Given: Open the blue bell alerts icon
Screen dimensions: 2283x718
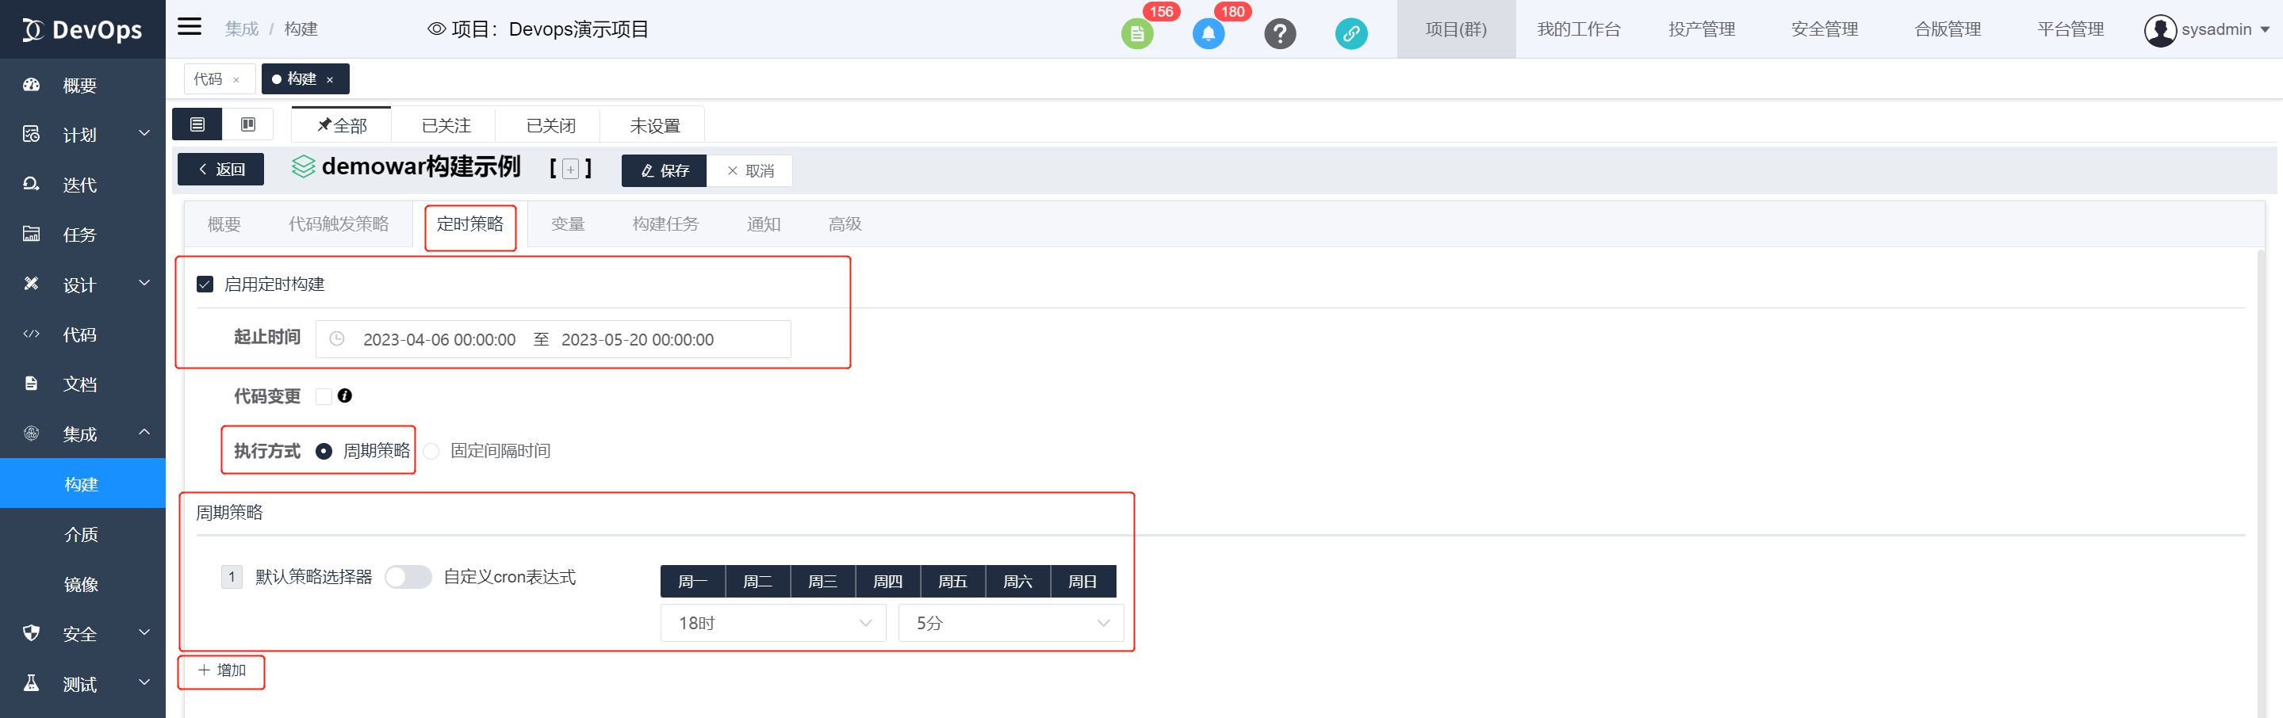Looking at the screenshot, I should (1207, 33).
